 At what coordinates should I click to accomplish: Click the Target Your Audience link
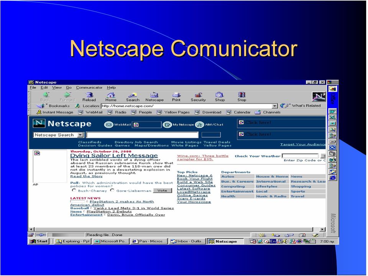tap(303, 145)
